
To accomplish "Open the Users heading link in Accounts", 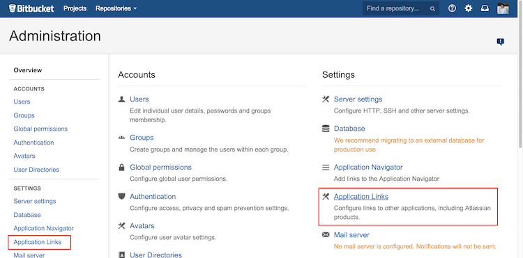I will pyautogui.click(x=139, y=99).
